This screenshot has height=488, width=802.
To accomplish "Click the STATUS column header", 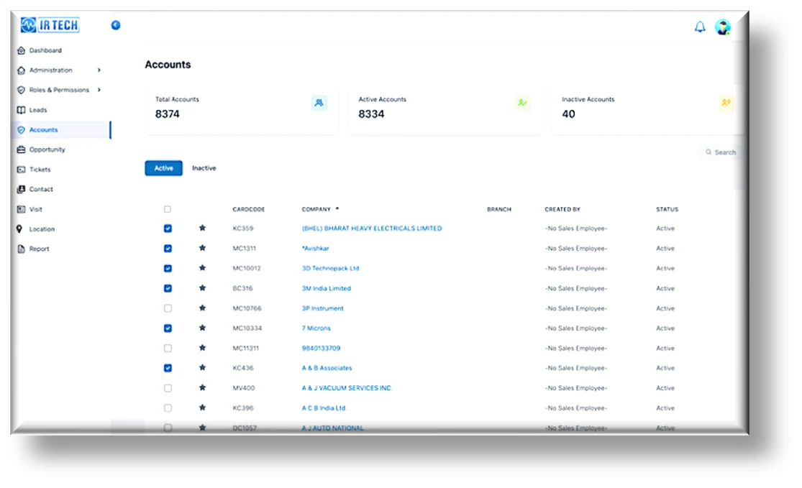I will pos(667,210).
